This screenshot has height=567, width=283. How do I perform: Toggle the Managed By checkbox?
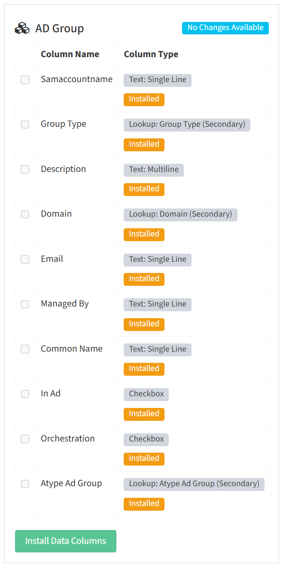pos(25,304)
